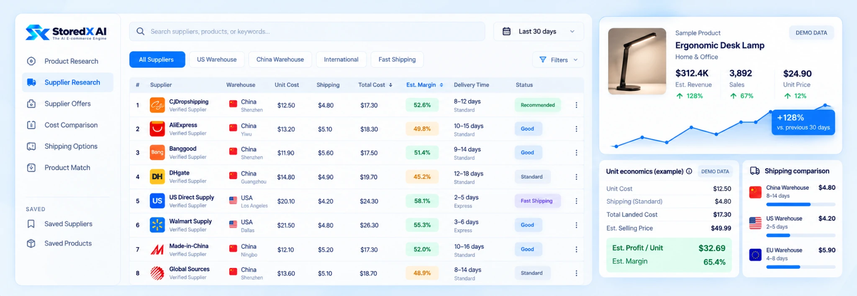The height and width of the screenshot is (296, 857).
Task: Click the Warehouse column header
Action: point(241,85)
